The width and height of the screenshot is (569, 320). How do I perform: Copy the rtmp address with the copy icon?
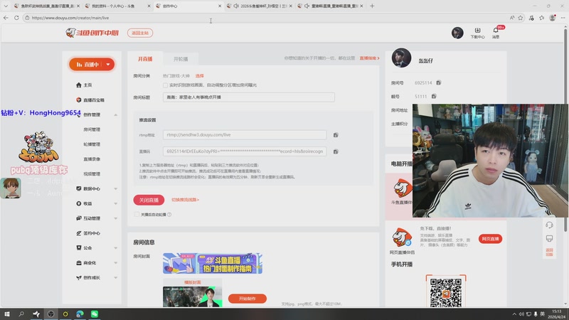click(x=336, y=134)
